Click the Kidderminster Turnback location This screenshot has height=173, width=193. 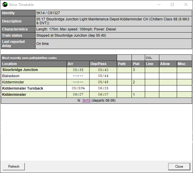point(22,88)
